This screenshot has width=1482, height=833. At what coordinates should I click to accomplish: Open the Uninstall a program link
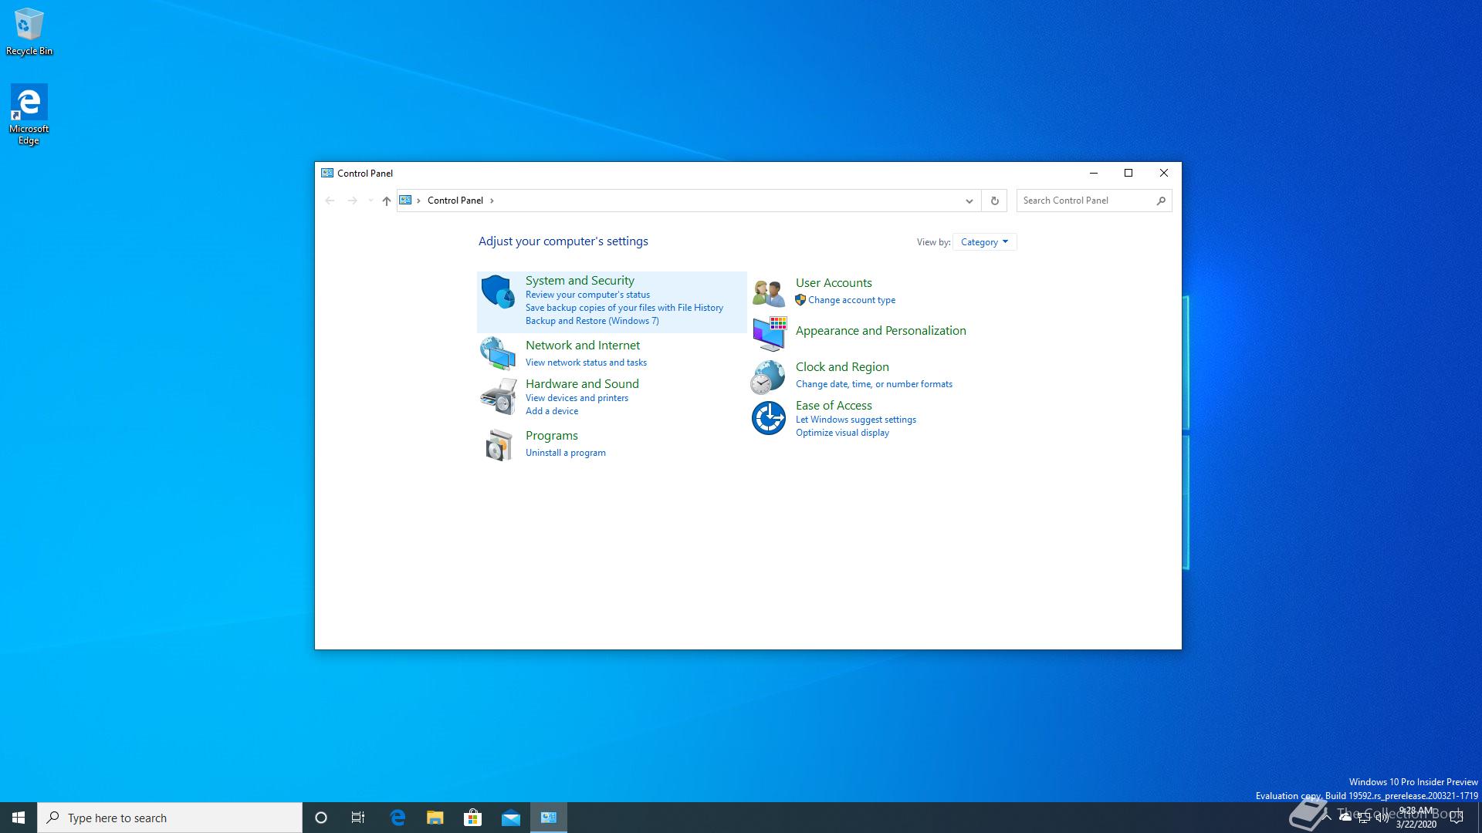point(565,453)
